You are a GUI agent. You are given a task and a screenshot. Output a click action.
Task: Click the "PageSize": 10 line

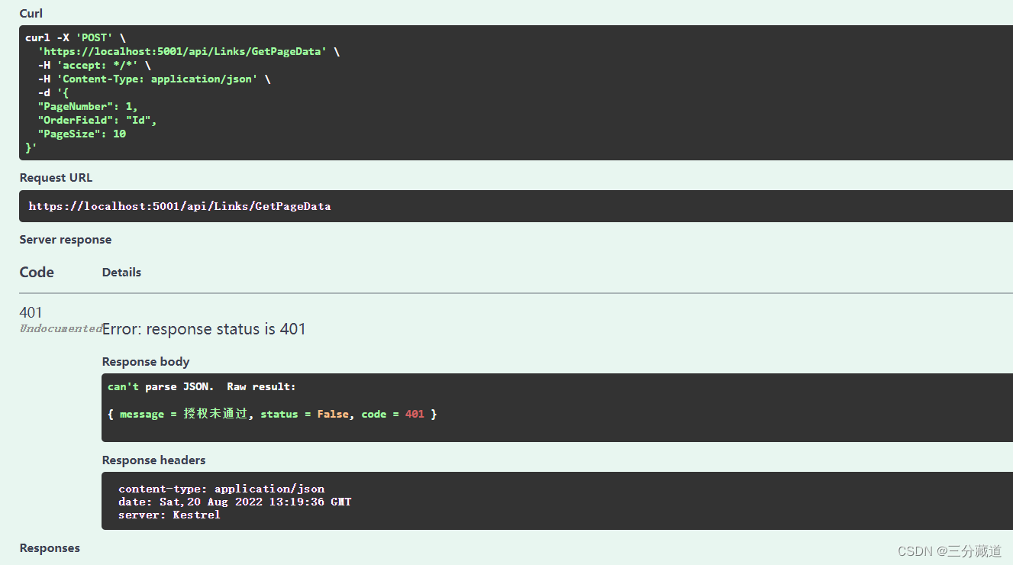click(82, 134)
